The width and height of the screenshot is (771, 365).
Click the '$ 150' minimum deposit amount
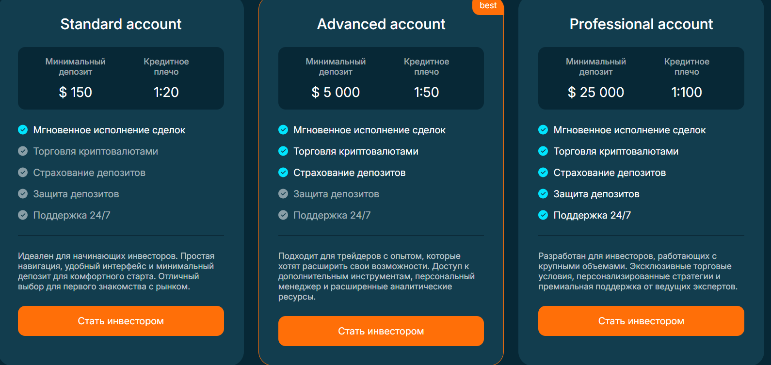pyautogui.click(x=75, y=92)
